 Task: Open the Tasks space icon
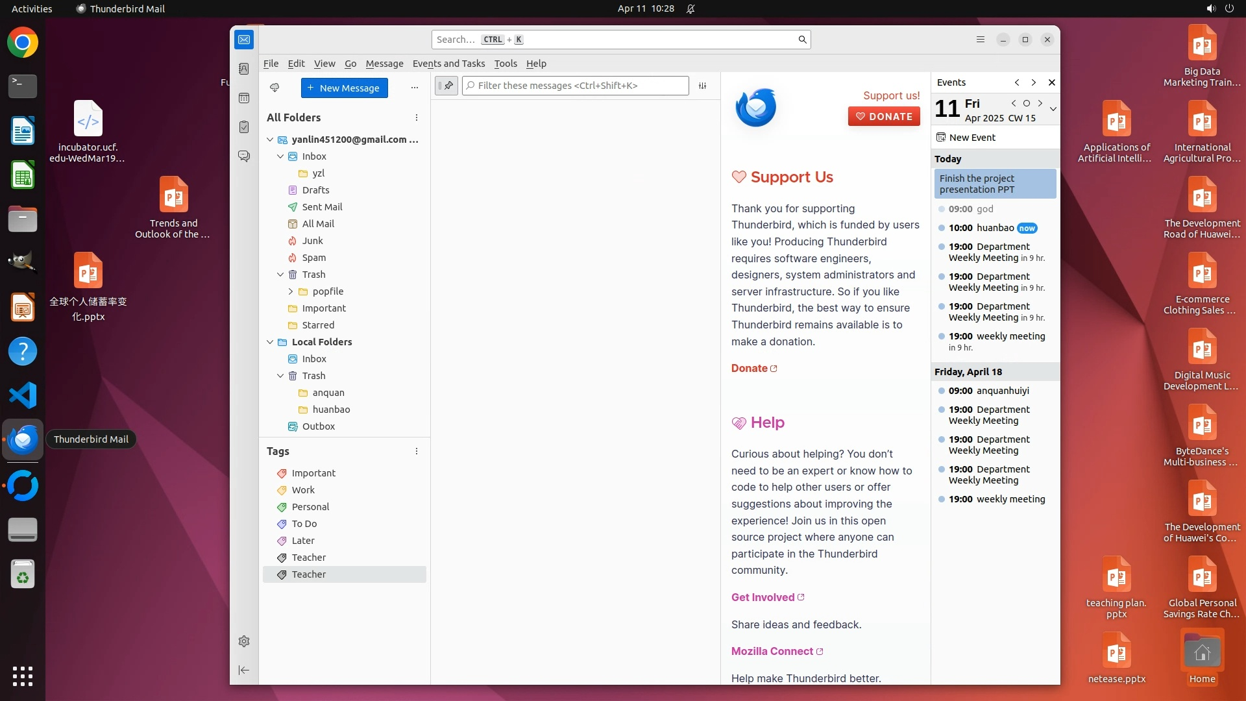coord(244,127)
